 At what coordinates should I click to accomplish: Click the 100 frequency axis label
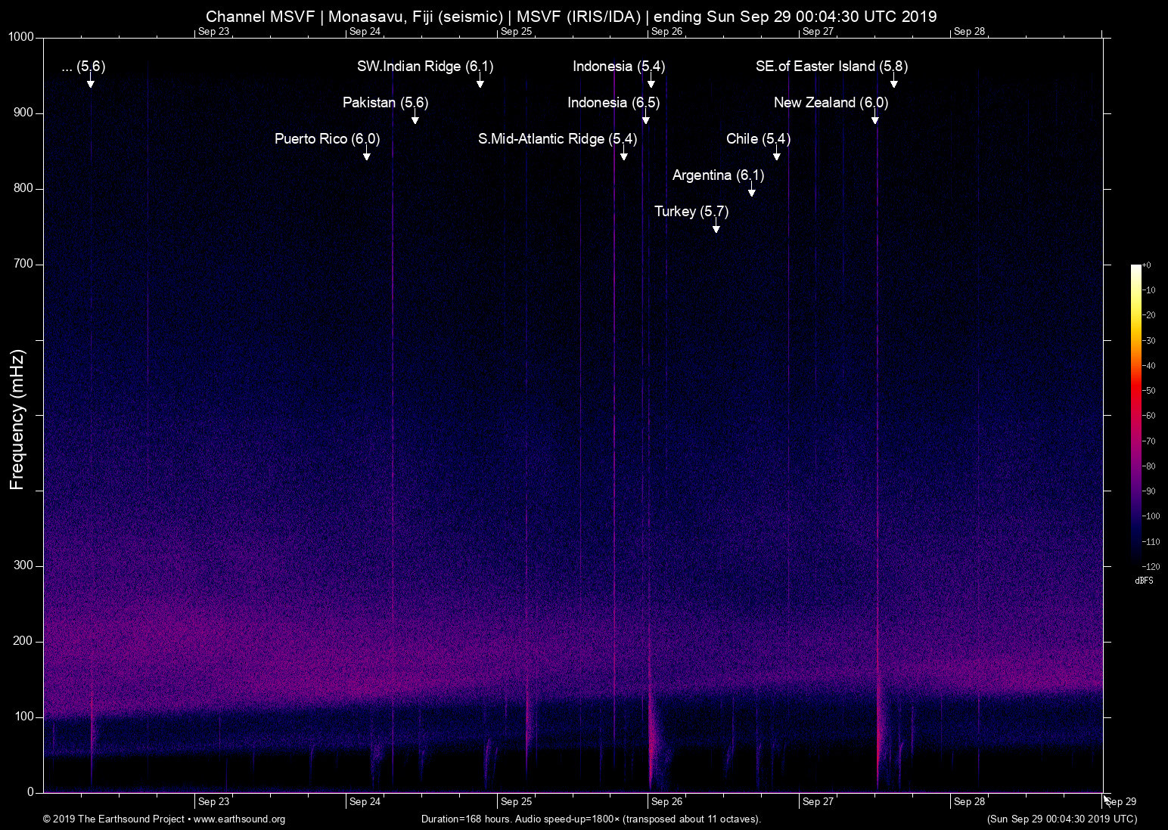(x=24, y=717)
